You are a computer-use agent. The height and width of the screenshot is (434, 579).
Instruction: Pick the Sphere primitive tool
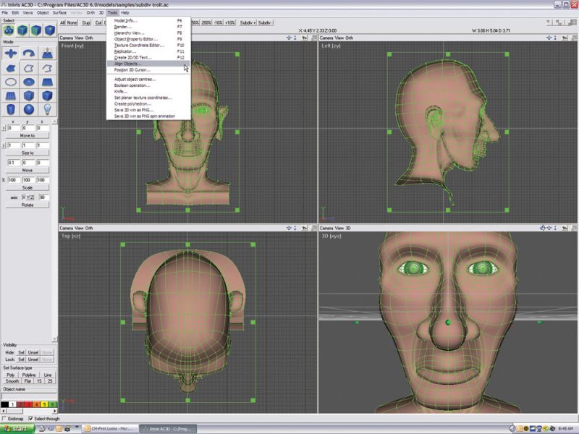[30, 109]
